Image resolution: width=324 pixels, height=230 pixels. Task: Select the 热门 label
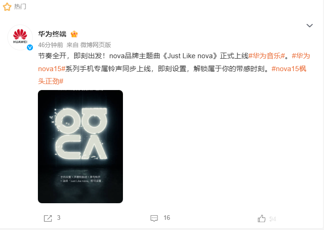tap(20, 6)
